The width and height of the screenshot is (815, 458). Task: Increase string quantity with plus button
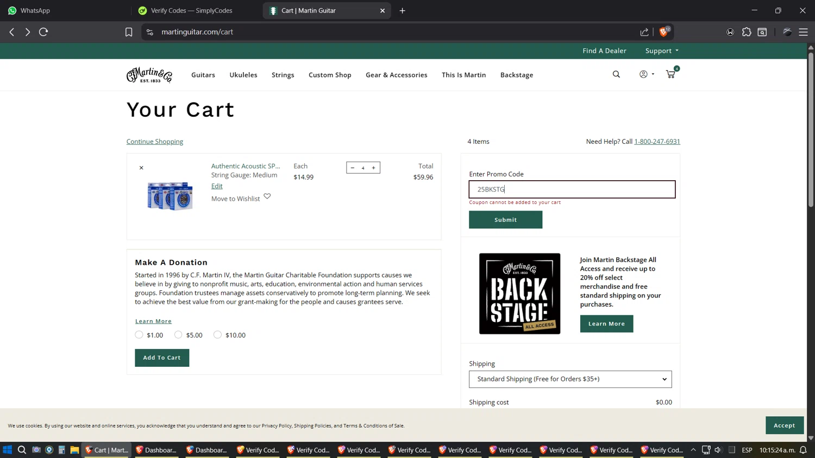point(374,168)
